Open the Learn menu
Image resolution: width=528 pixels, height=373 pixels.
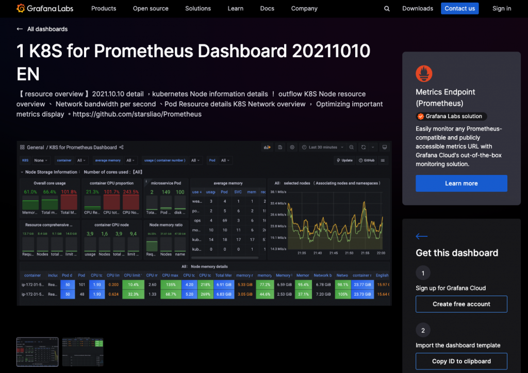[235, 8]
